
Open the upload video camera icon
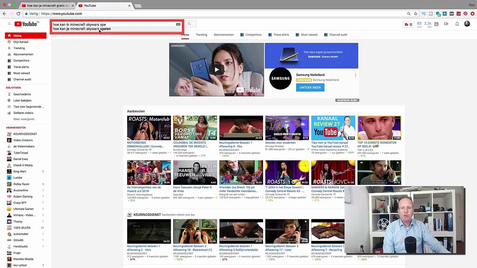(446, 24)
